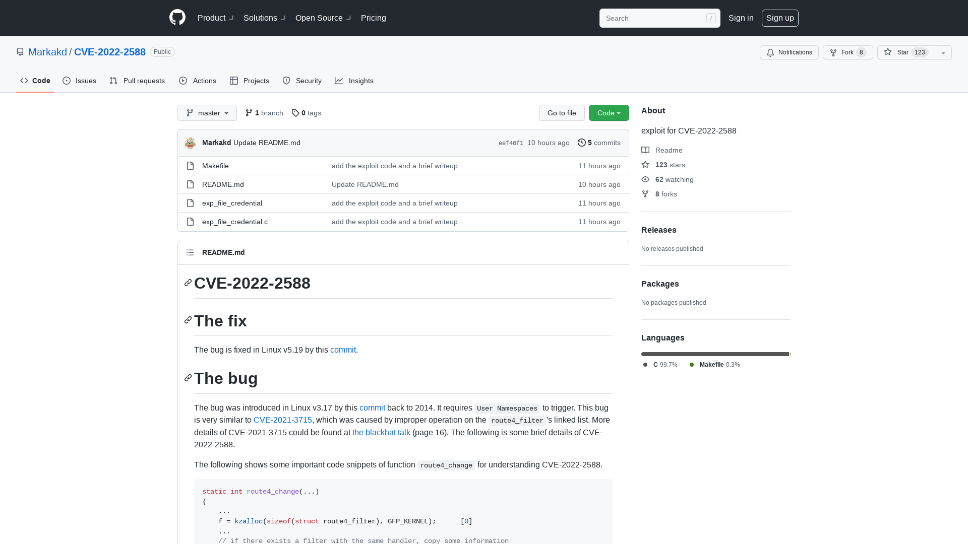Image resolution: width=968 pixels, height=544 pixels.
Task: Open the Notifications bell
Action: 771,52
